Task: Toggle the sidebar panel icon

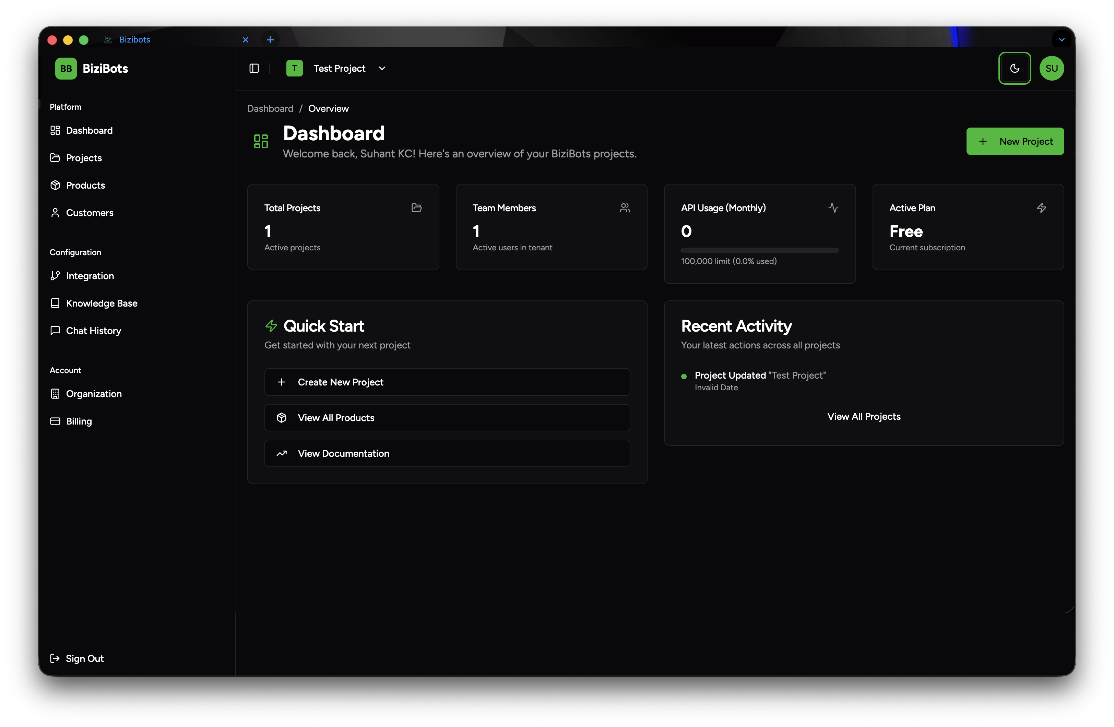Action: tap(254, 68)
